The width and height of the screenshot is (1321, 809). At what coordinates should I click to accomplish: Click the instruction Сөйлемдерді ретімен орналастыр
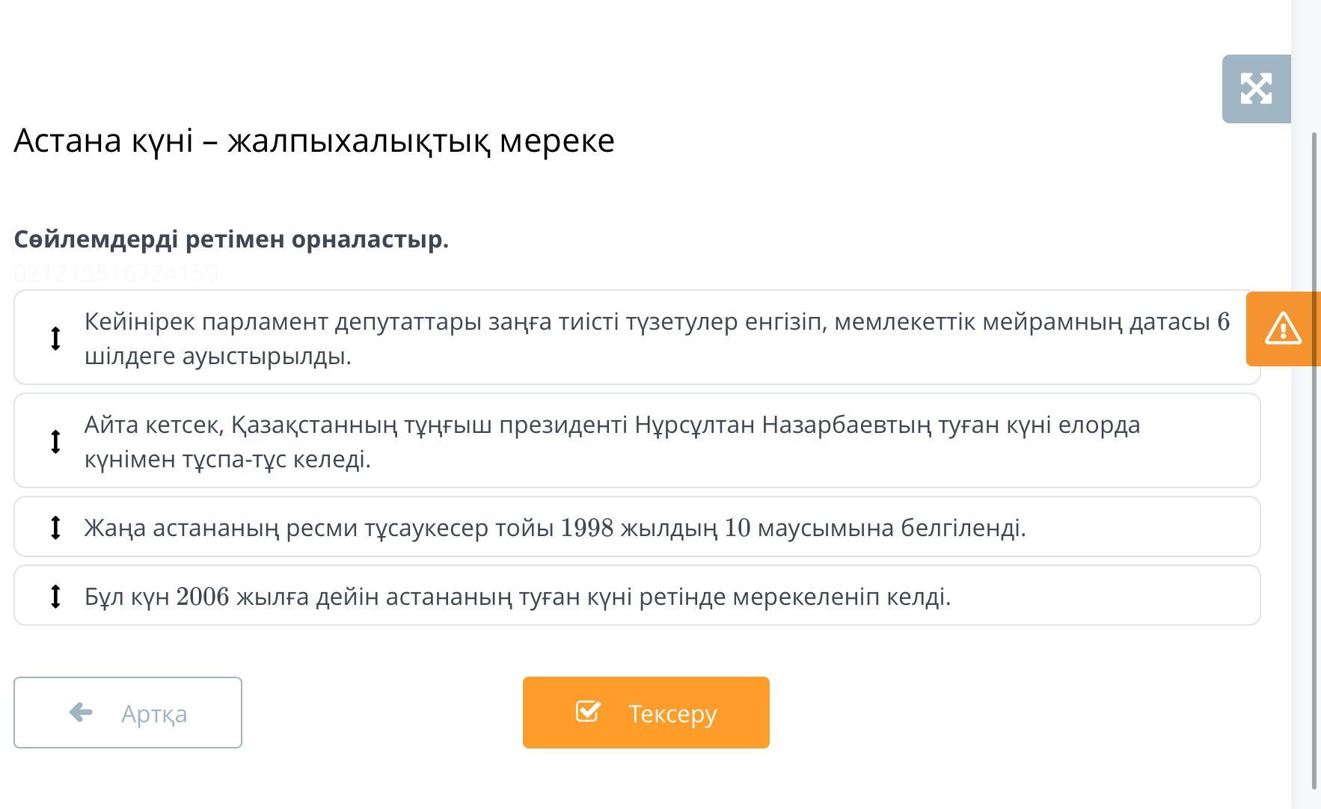(231, 239)
